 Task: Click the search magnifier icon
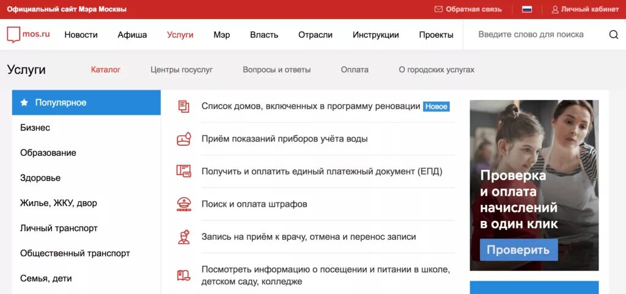(x=614, y=35)
